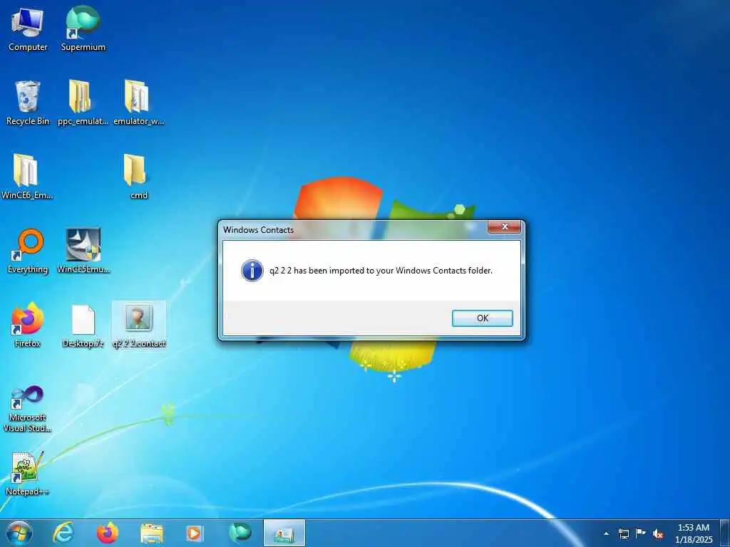Screen dimensions: 730x547
Task: Open Supermium from the taskbar
Action: (240, 533)
